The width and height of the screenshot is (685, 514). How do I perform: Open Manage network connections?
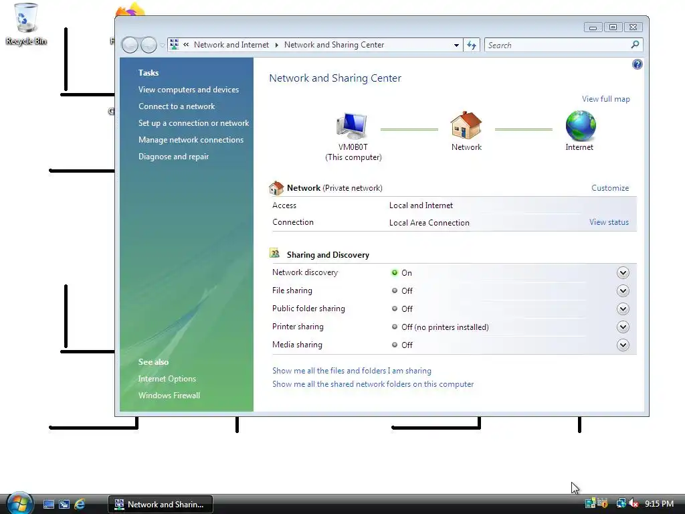(x=191, y=140)
